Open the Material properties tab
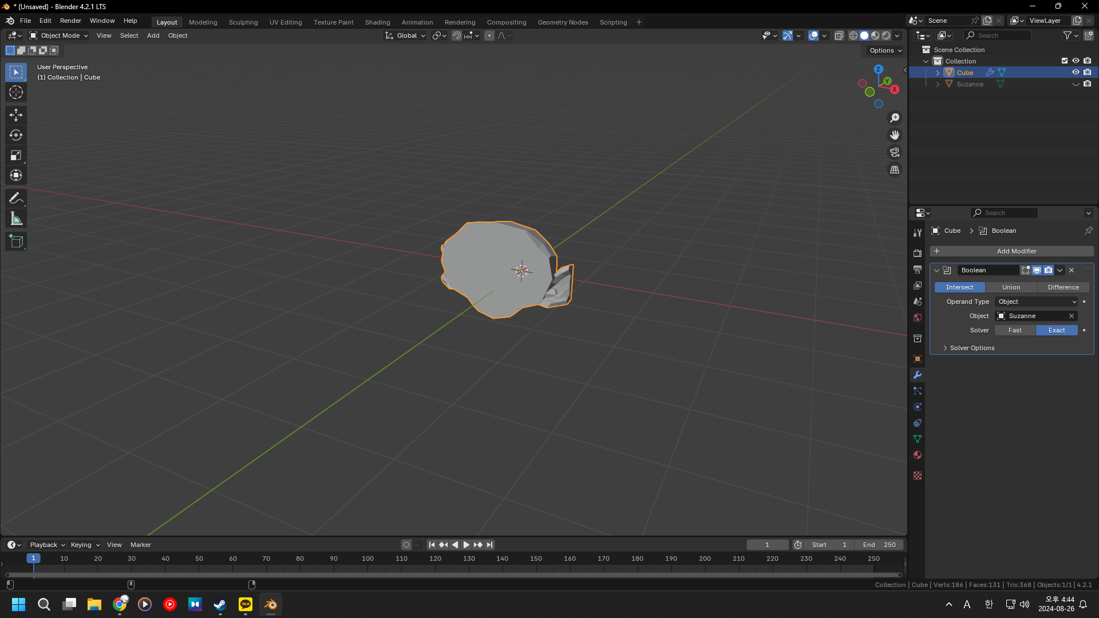1099x618 pixels. tap(918, 455)
